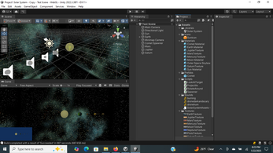
Task: Open the Layout dropdown
Action: pos(263,12)
